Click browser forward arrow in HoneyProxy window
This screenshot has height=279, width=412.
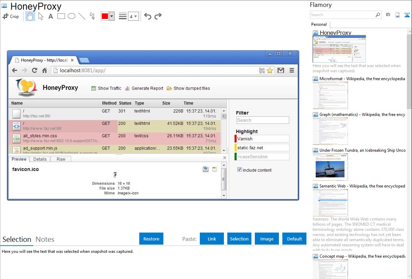(x=24, y=71)
